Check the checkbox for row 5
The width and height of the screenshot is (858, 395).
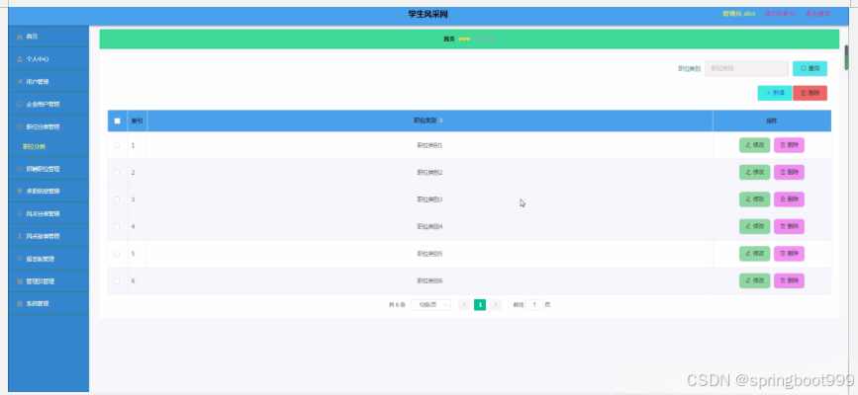(x=117, y=254)
